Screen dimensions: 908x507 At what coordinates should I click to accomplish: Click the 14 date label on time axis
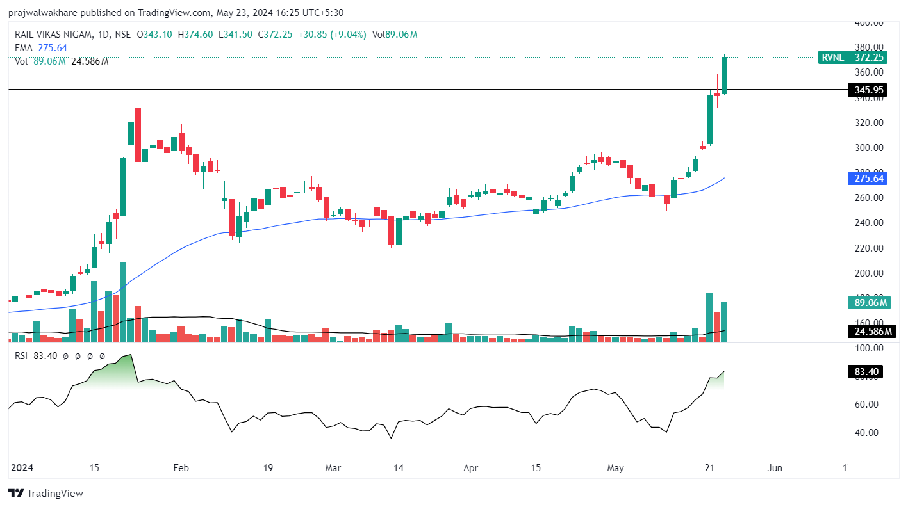coord(399,468)
